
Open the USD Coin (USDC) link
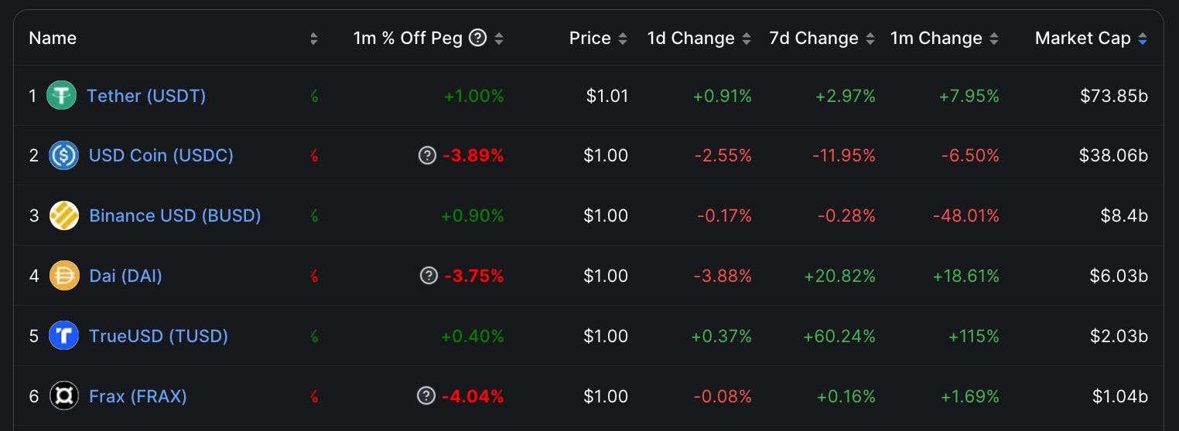coord(161,155)
